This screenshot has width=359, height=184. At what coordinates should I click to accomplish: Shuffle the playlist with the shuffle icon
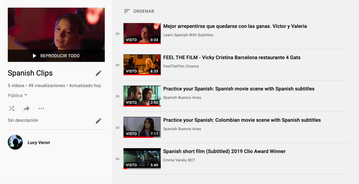click(12, 108)
